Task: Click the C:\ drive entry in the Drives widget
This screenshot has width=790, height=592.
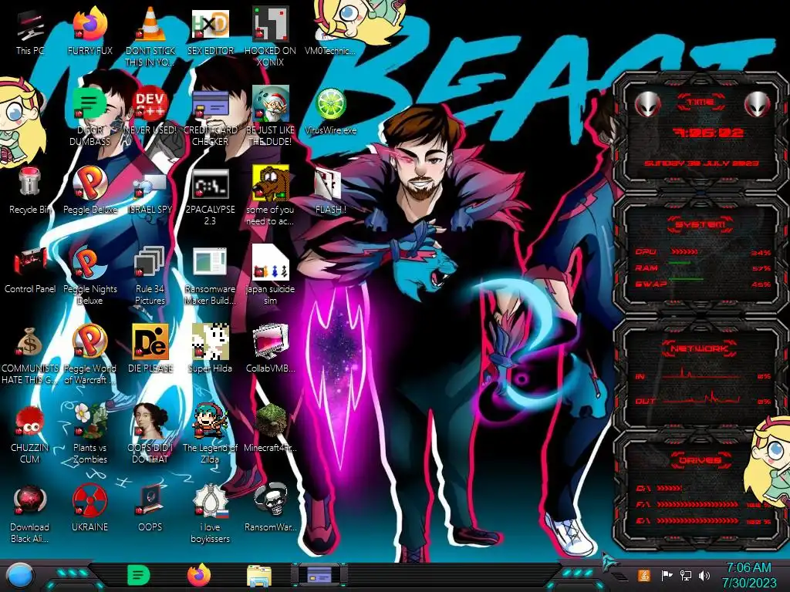Action: 659,488
